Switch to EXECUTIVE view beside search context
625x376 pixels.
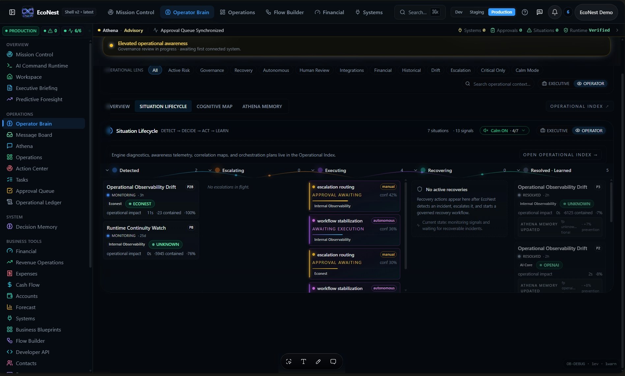pyautogui.click(x=555, y=84)
